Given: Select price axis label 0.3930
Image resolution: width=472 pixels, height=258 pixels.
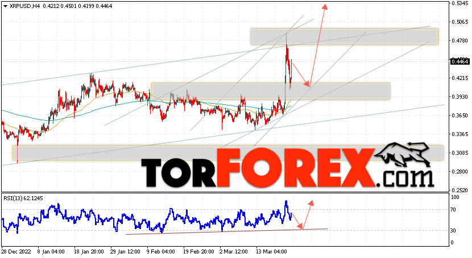Looking at the screenshot, I should coord(460,96).
